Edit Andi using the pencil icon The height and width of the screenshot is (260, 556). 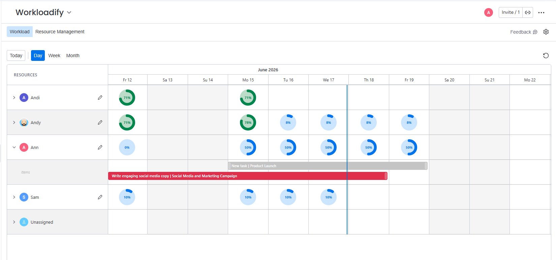(x=100, y=98)
